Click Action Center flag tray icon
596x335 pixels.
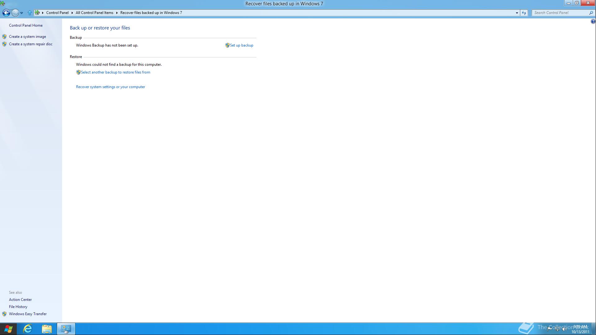549,329
